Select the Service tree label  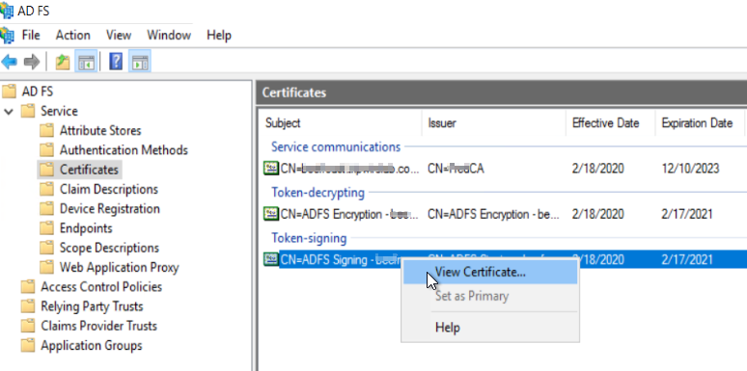[59, 111]
